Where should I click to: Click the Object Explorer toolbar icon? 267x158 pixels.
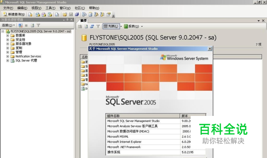(x=96, y=15)
